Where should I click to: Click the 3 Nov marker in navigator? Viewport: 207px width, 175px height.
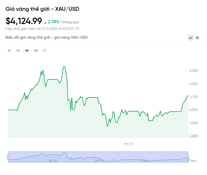pyautogui.click(x=145, y=161)
